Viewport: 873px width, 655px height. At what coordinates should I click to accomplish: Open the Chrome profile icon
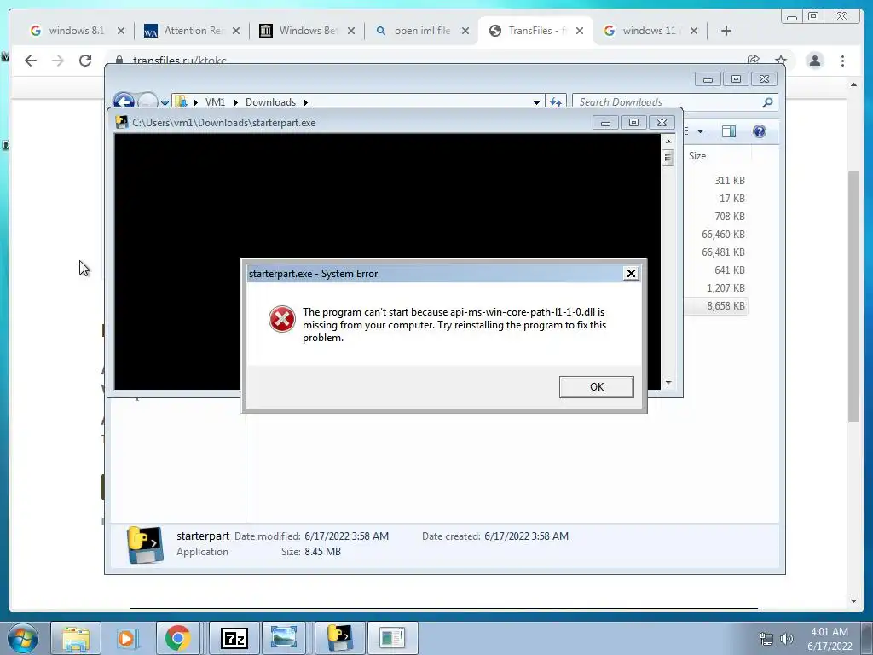(x=814, y=61)
